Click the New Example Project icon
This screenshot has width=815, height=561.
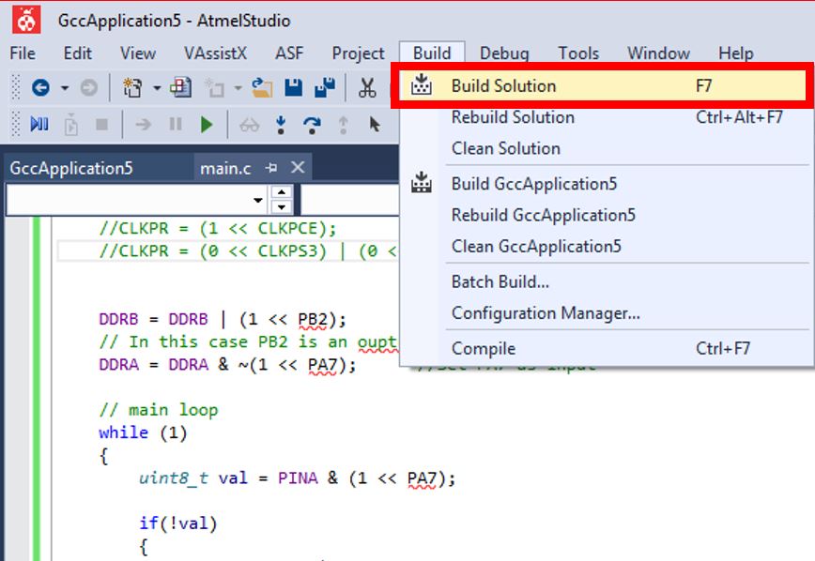[x=180, y=88]
